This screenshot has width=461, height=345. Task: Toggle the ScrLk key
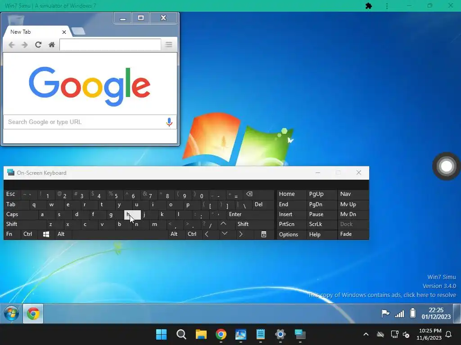(x=322, y=224)
